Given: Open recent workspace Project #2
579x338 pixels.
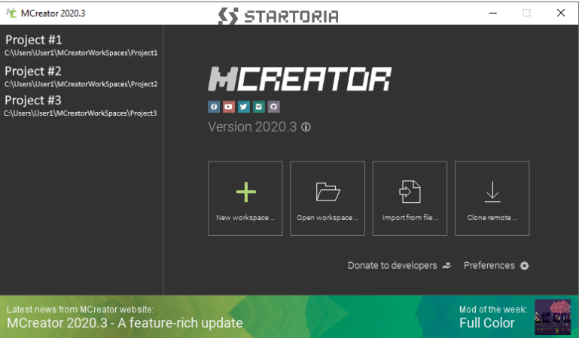Looking at the screenshot, I should tap(81, 77).
